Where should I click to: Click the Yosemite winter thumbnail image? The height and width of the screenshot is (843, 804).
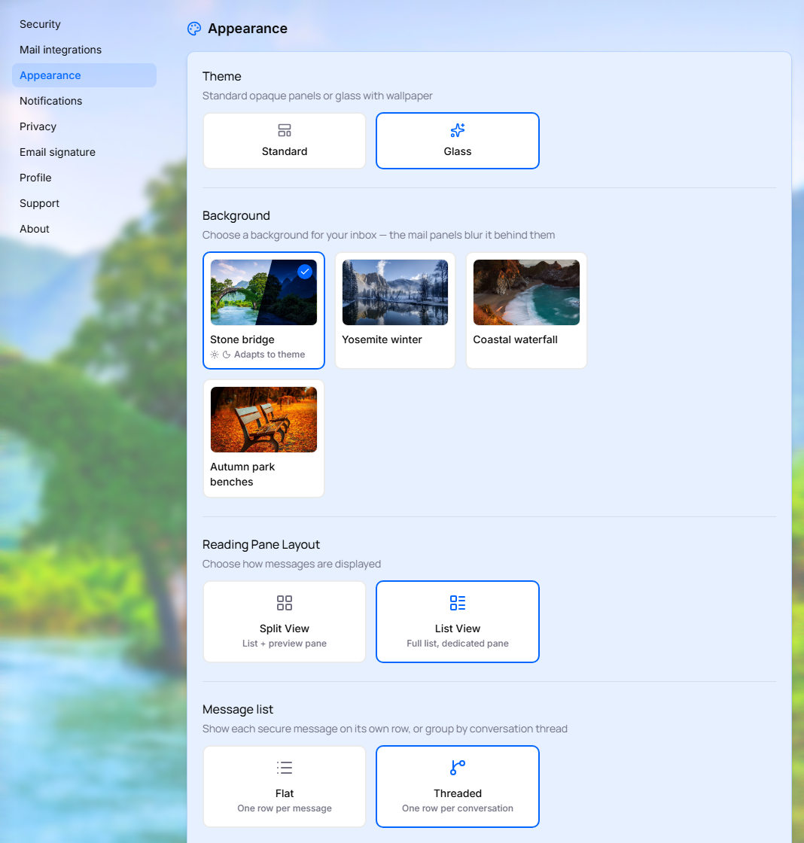(x=395, y=293)
